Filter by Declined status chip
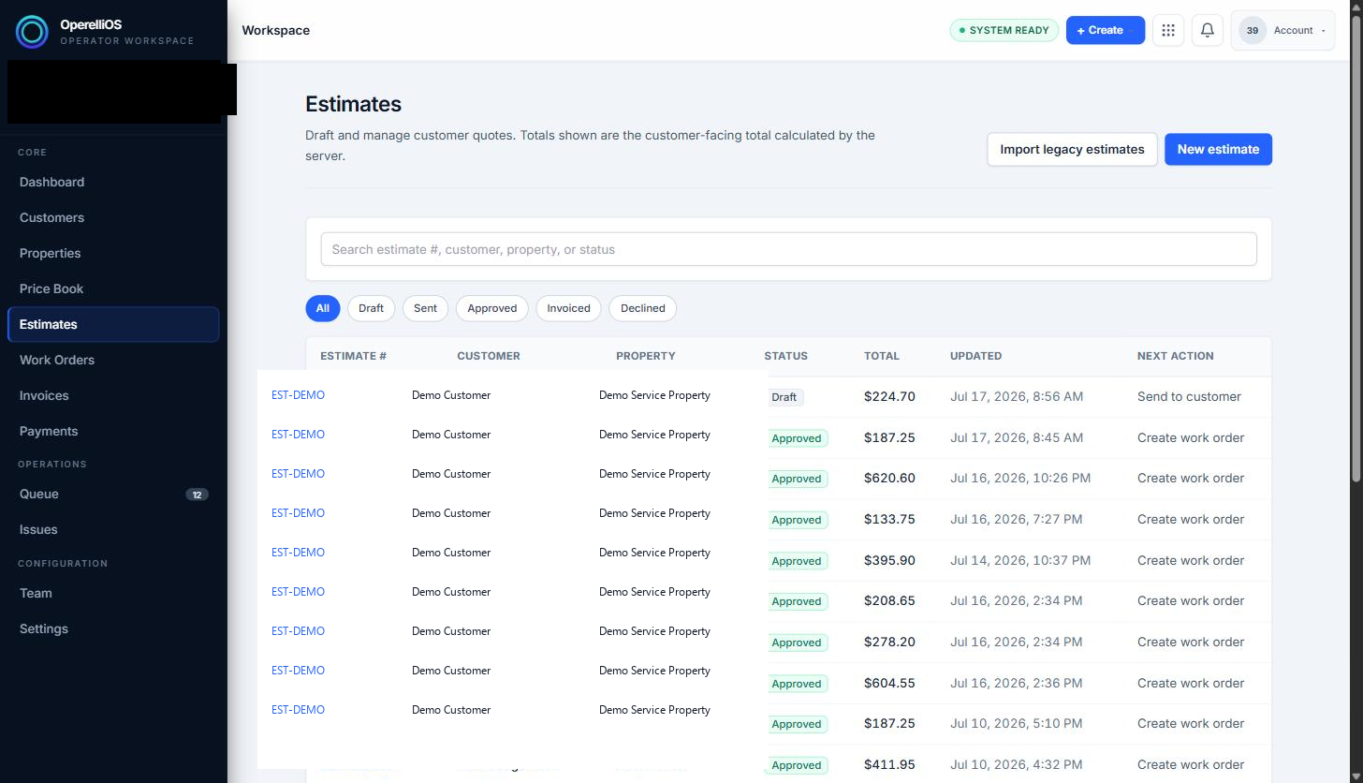 coord(642,308)
